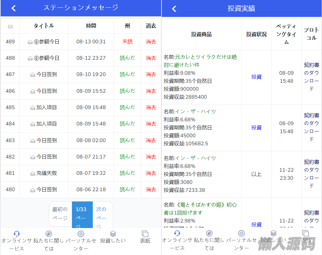322x255 pixels.
Task: Jump to 最初のページ in pagination
Action: pos(60,214)
